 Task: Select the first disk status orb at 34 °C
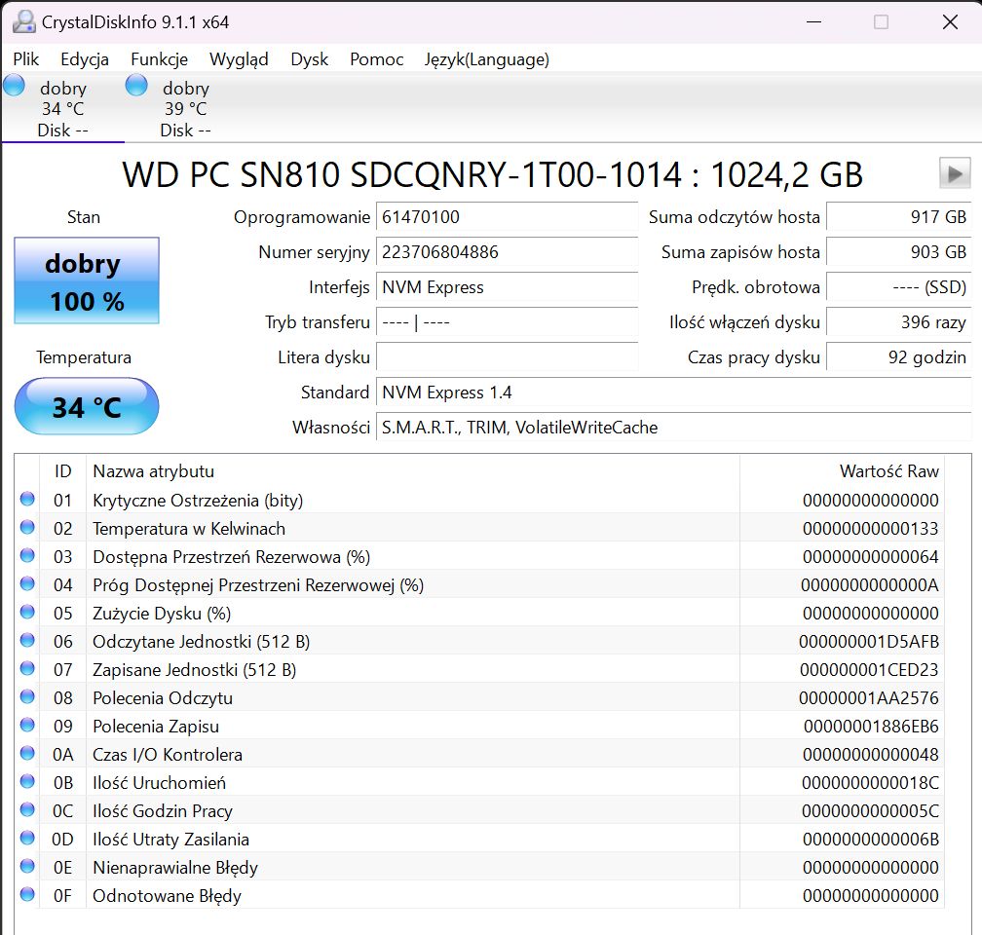click(14, 85)
